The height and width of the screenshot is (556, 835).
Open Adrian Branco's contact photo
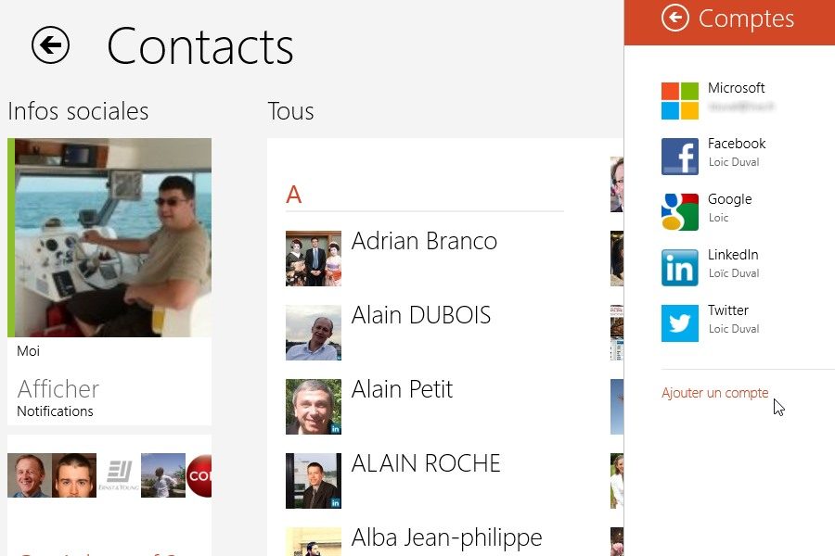(314, 259)
